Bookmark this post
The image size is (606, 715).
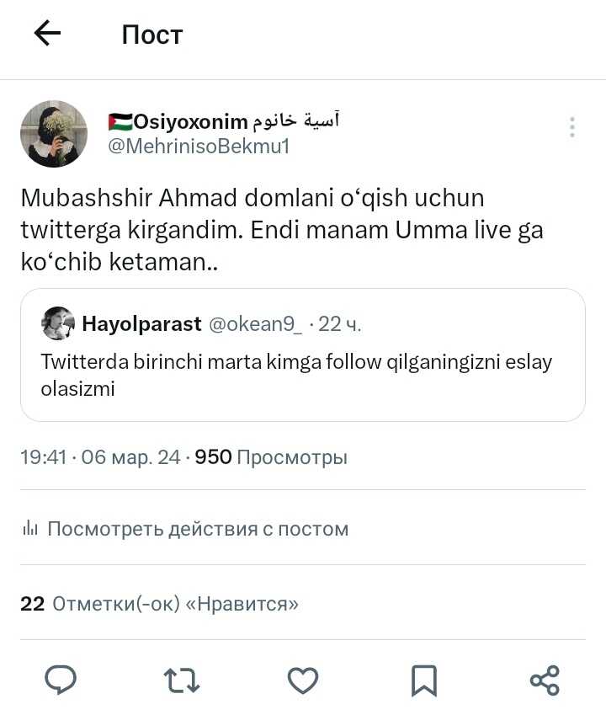[x=423, y=680]
